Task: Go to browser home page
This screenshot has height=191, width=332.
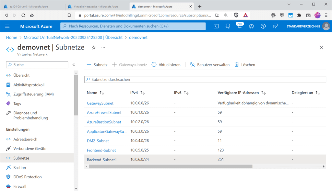Action: pyautogui.click(x=32, y=15)
